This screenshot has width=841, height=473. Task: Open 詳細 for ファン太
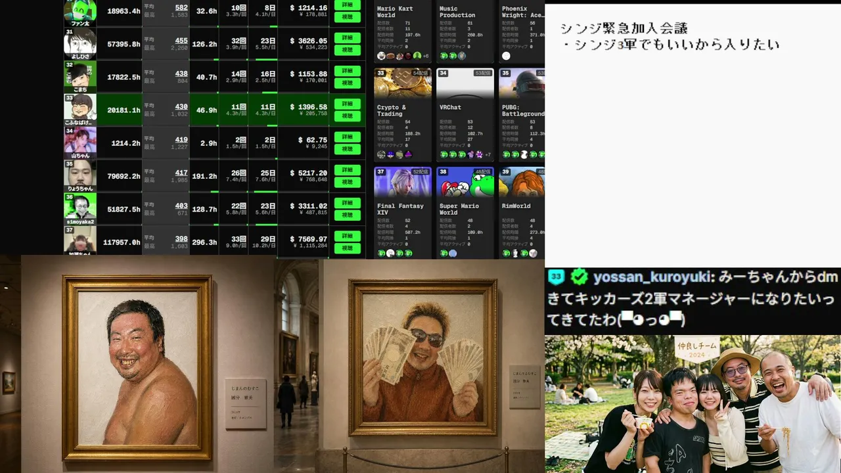click(x=348, y=5)
